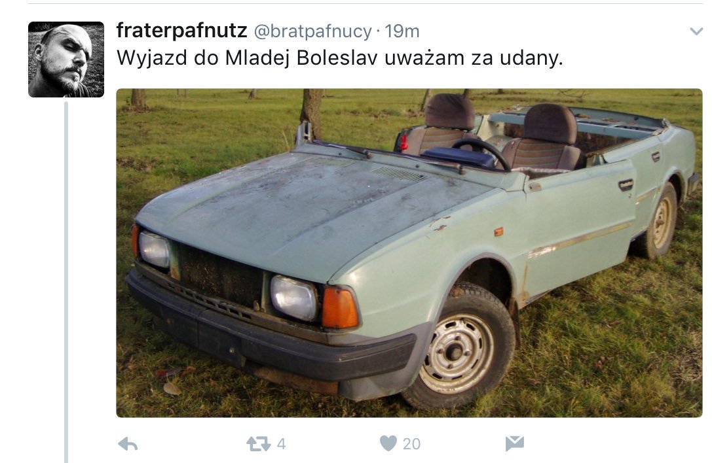Click the orange turn signal in photo
Viewport: 712px width, 463px height.
click(340, 307)
